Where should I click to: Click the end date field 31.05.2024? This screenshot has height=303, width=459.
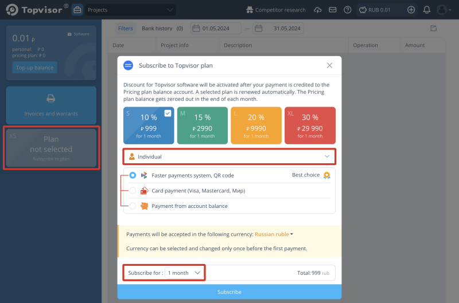[278, 28]
